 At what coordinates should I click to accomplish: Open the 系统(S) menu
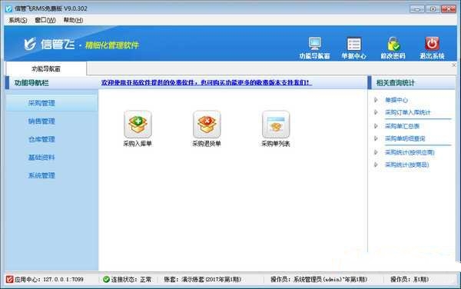(18, 20)
